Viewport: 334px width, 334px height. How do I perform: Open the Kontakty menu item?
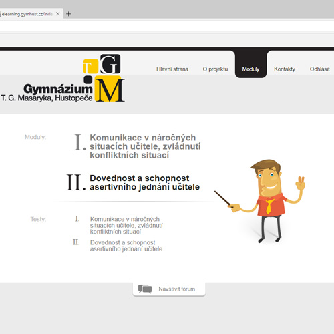pos(285,69)
